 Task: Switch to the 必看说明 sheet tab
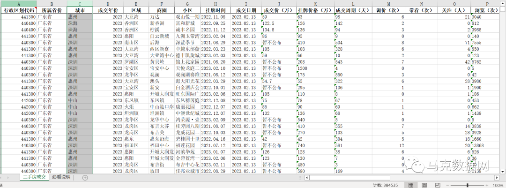61,177
